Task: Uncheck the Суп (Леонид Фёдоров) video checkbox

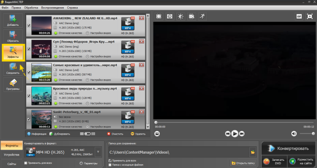Action: tap(29, 49)
